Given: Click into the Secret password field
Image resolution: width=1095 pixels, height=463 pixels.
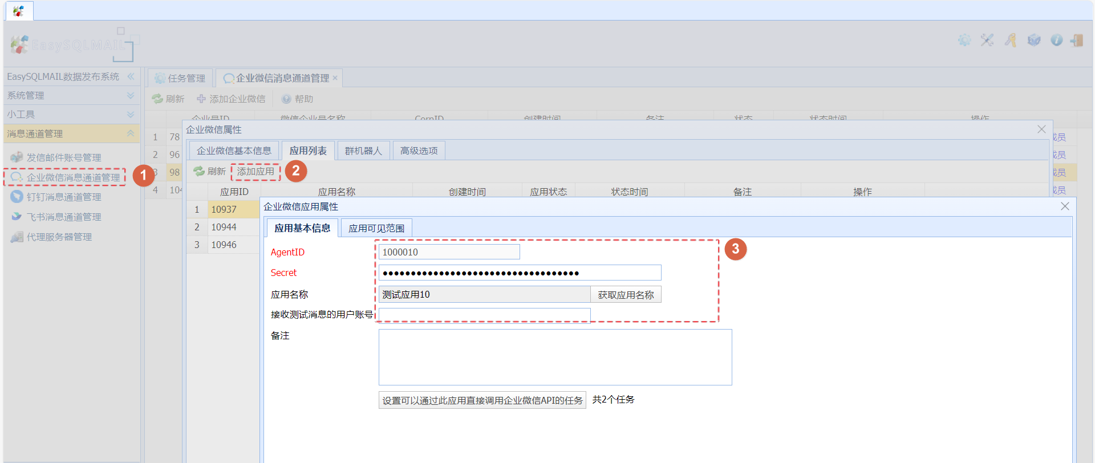Looking at the screenshot, I should (520, 273).
